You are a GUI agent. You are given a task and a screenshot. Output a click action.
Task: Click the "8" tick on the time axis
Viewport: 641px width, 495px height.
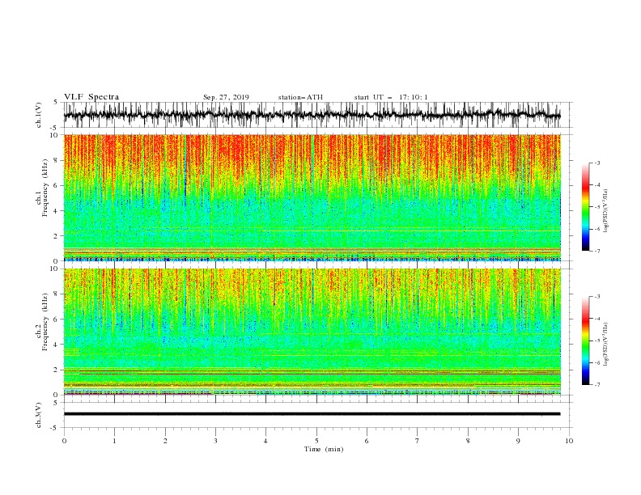point(468,441)
